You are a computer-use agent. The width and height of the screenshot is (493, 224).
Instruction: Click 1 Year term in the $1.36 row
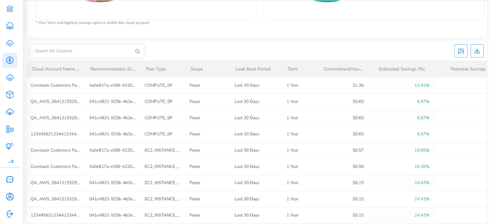point(292,85)
